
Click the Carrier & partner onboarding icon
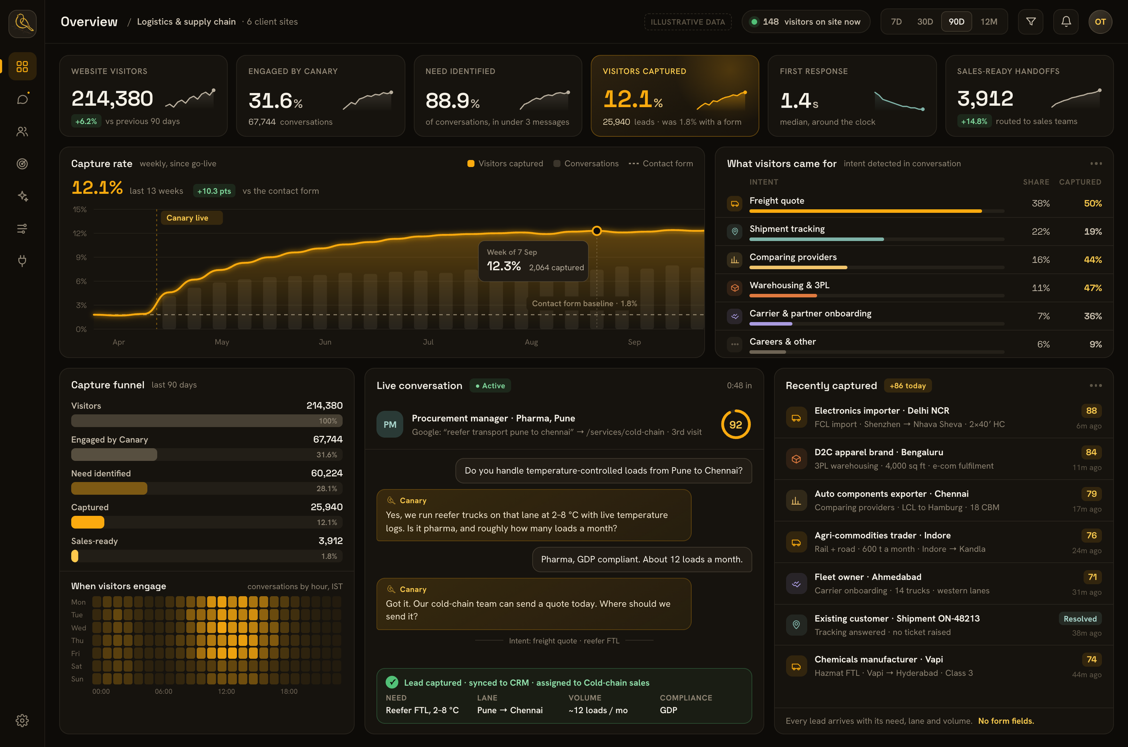pyautogui.click(x=734, y=316)
